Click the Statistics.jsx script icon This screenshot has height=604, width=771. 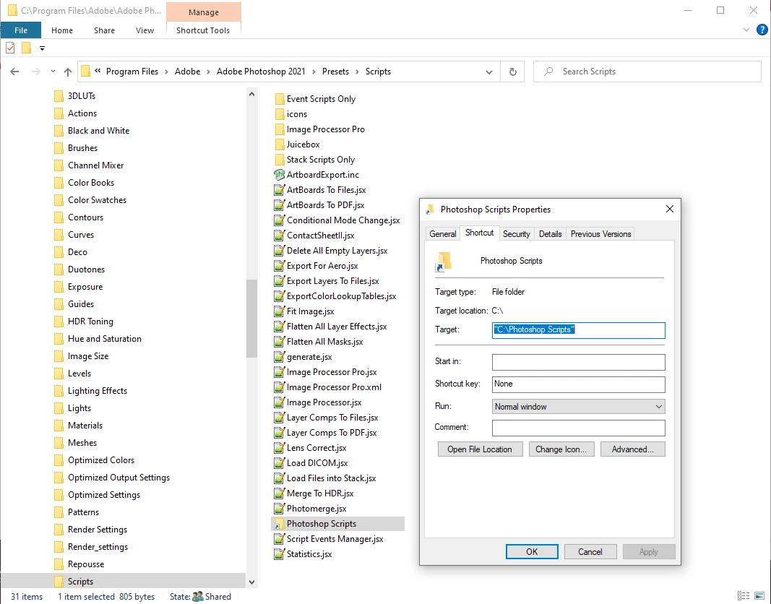[279, 554]
